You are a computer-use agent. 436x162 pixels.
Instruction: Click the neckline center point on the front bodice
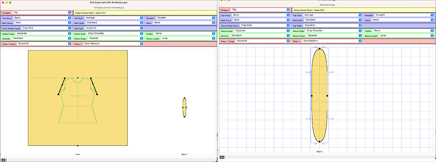coord(78,78)
